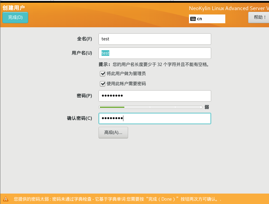
Task: Switch the cn keyboard layout indicator
Action: point(207,19)
